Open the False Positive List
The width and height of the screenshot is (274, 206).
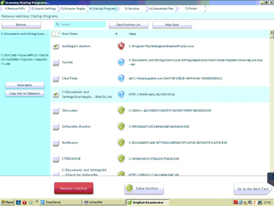pos(129,25)
